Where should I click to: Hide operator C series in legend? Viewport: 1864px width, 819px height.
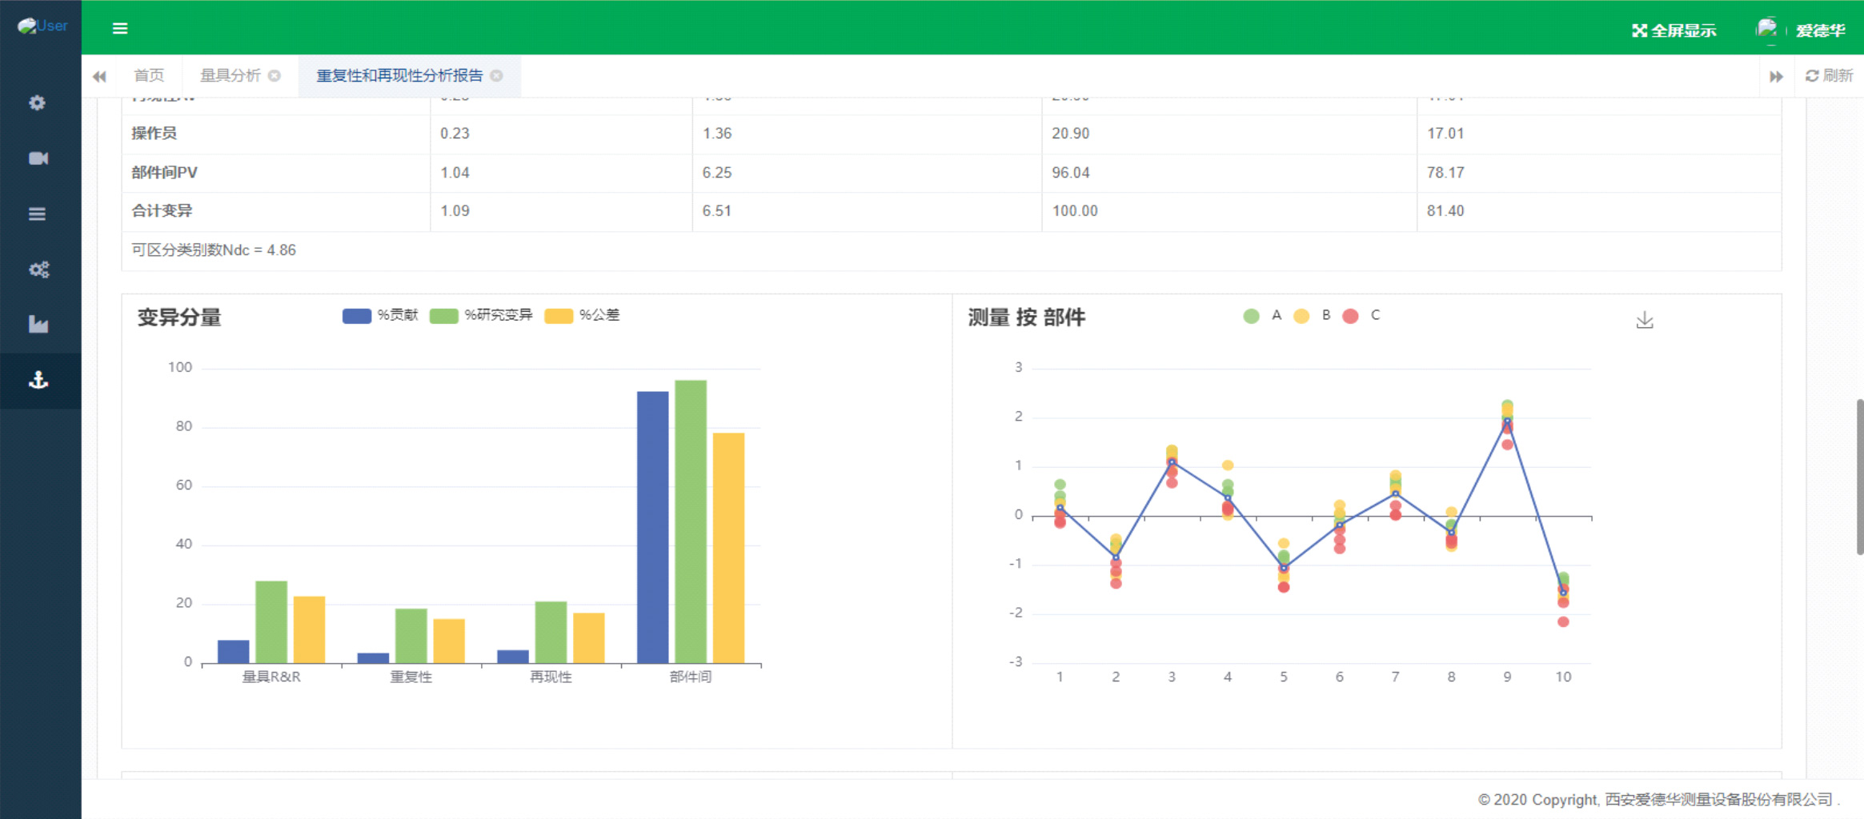pos(1361,316)
